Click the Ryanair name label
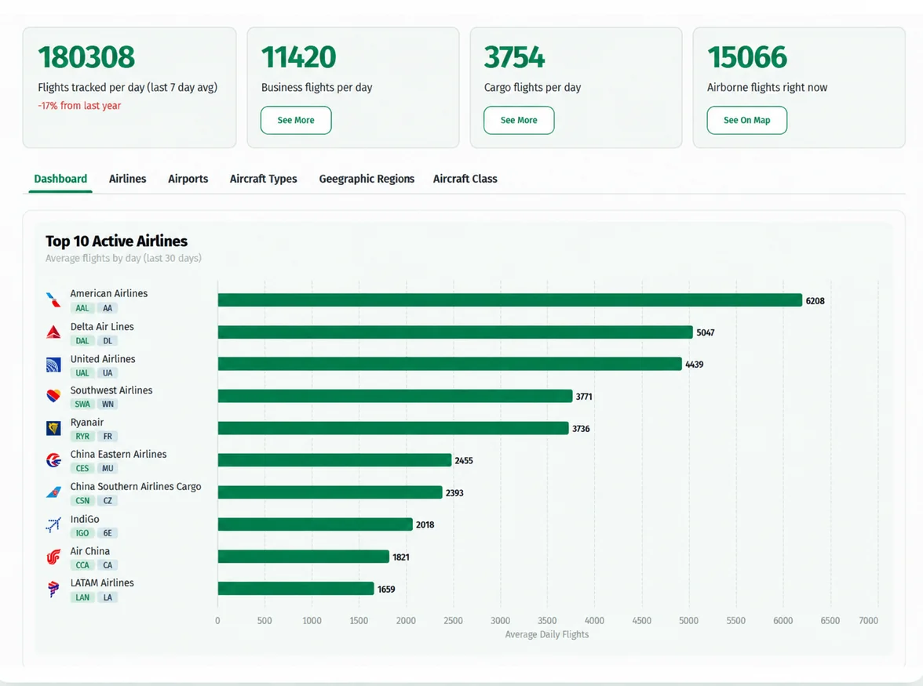Viewport: 923px width, 686px height. coord(86,422)
